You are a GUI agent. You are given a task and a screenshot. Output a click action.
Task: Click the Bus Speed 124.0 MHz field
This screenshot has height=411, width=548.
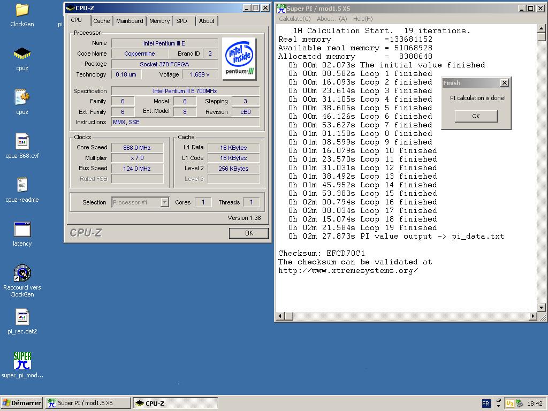[137, 169]
